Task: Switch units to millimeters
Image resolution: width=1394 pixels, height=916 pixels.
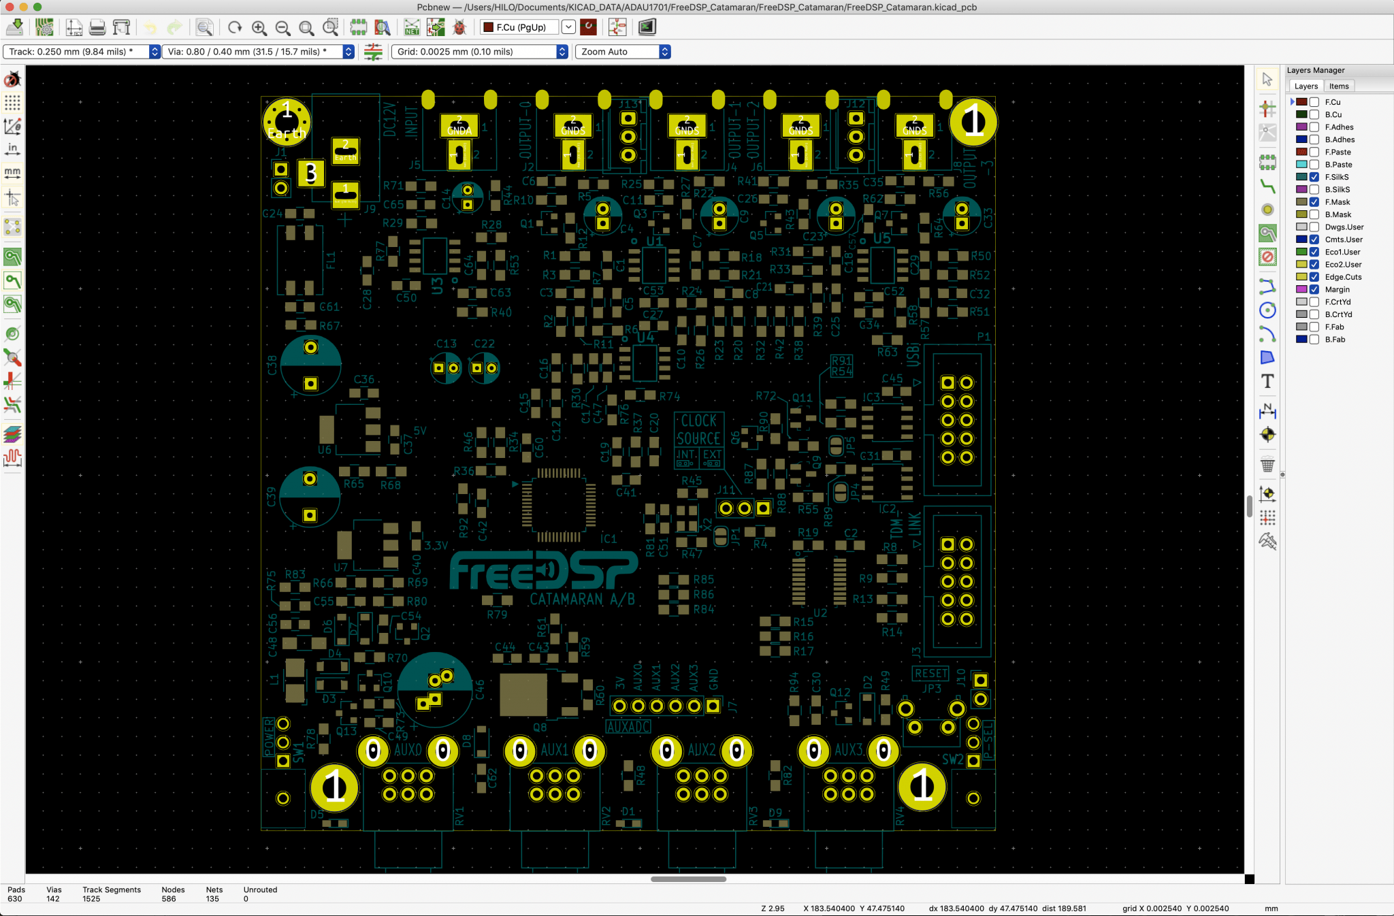Action: [x=12, y=172]
